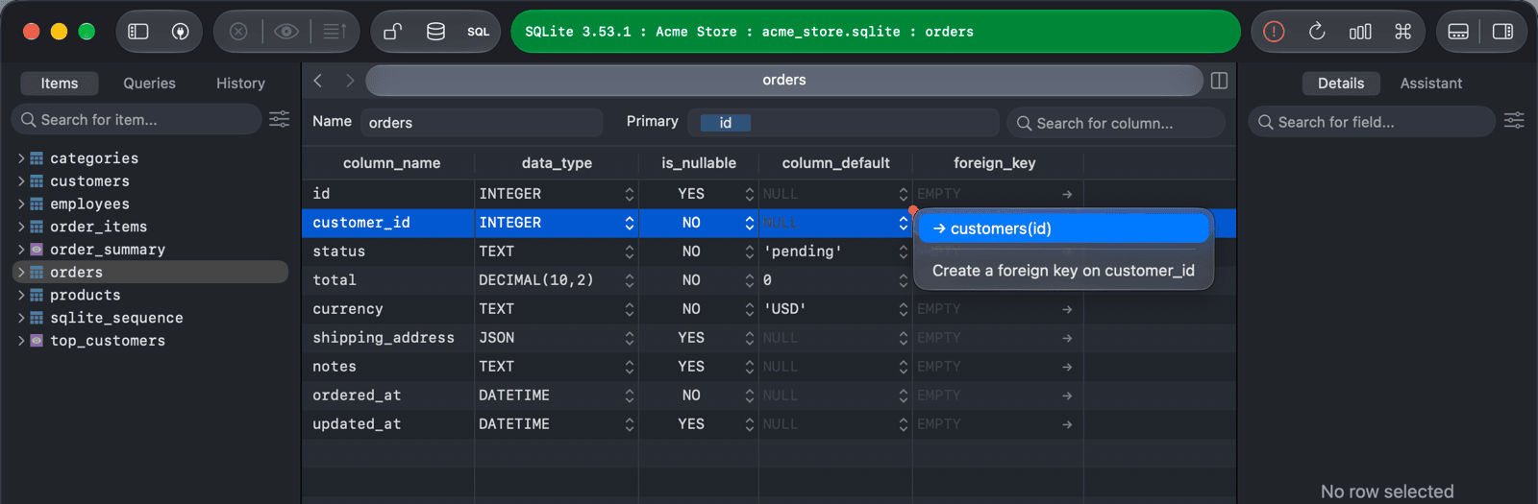Screen dimensions: 1538x504
Task: Switch to the History tab
Action: 240,84
